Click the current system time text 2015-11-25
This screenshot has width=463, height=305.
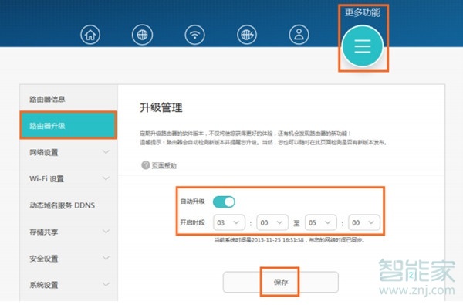click(289, 240)
